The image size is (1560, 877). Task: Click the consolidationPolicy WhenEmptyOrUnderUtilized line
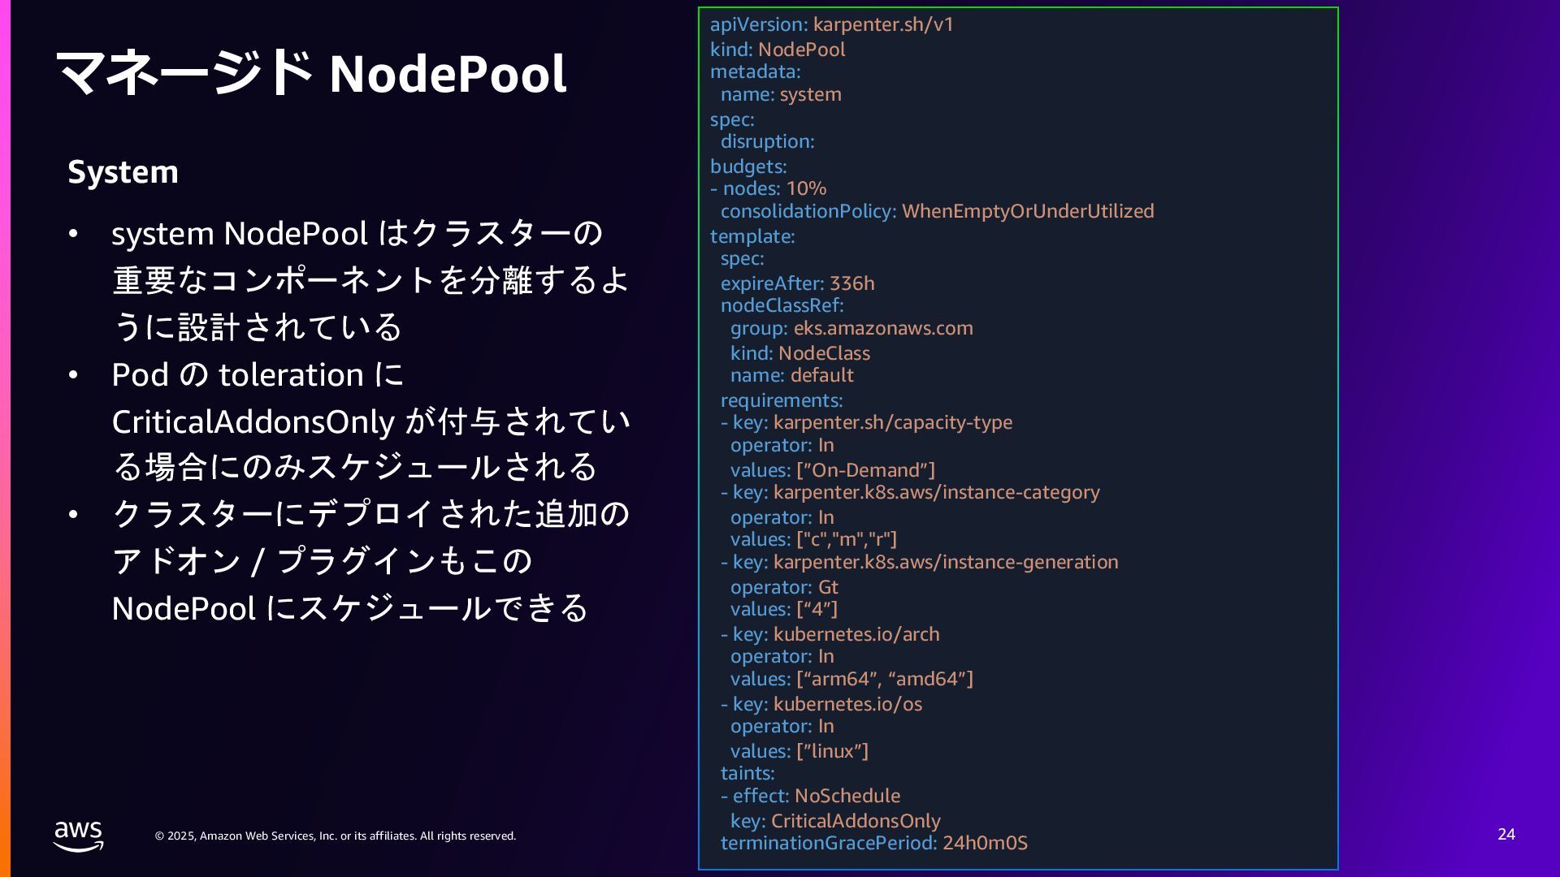[x=936, y=211]
